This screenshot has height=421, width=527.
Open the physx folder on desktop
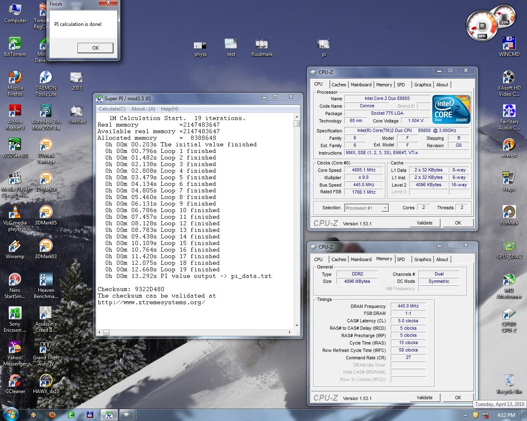(201, 47)
